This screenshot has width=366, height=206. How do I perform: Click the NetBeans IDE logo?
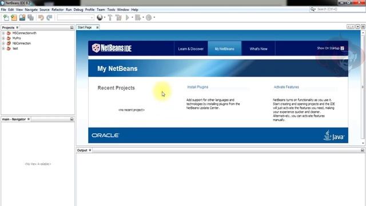tap(112, 48)
